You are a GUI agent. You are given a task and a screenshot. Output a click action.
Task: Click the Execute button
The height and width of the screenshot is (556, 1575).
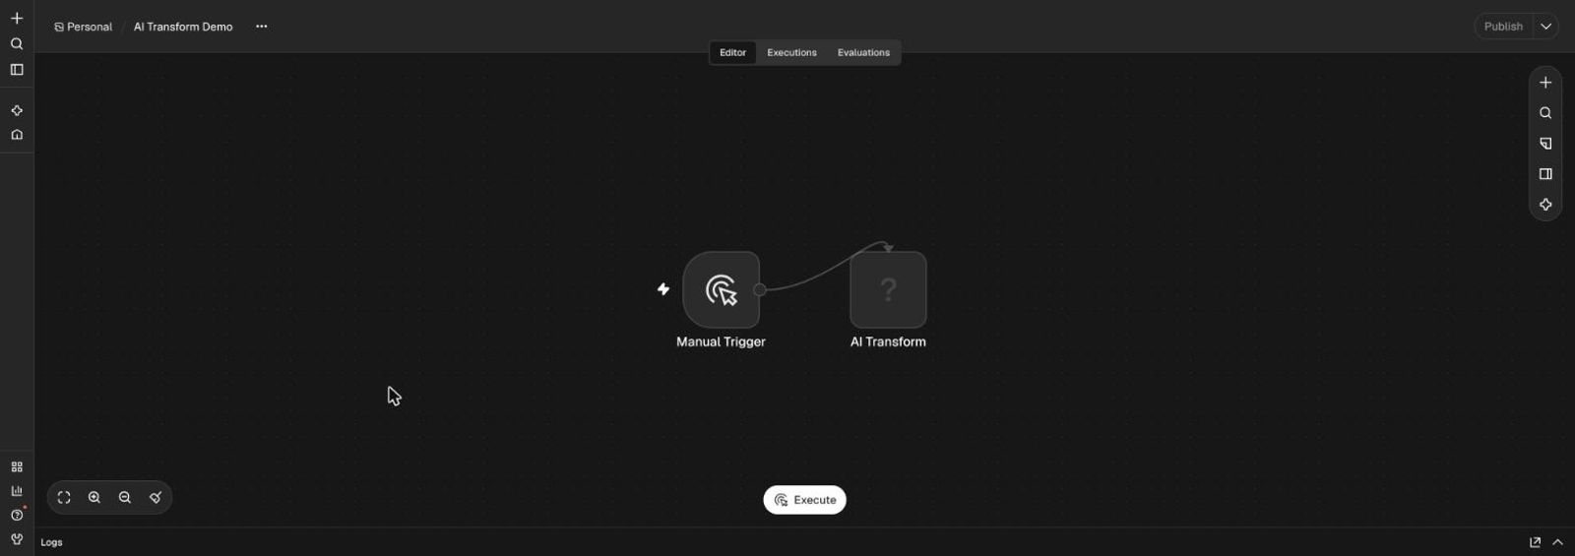805,500
